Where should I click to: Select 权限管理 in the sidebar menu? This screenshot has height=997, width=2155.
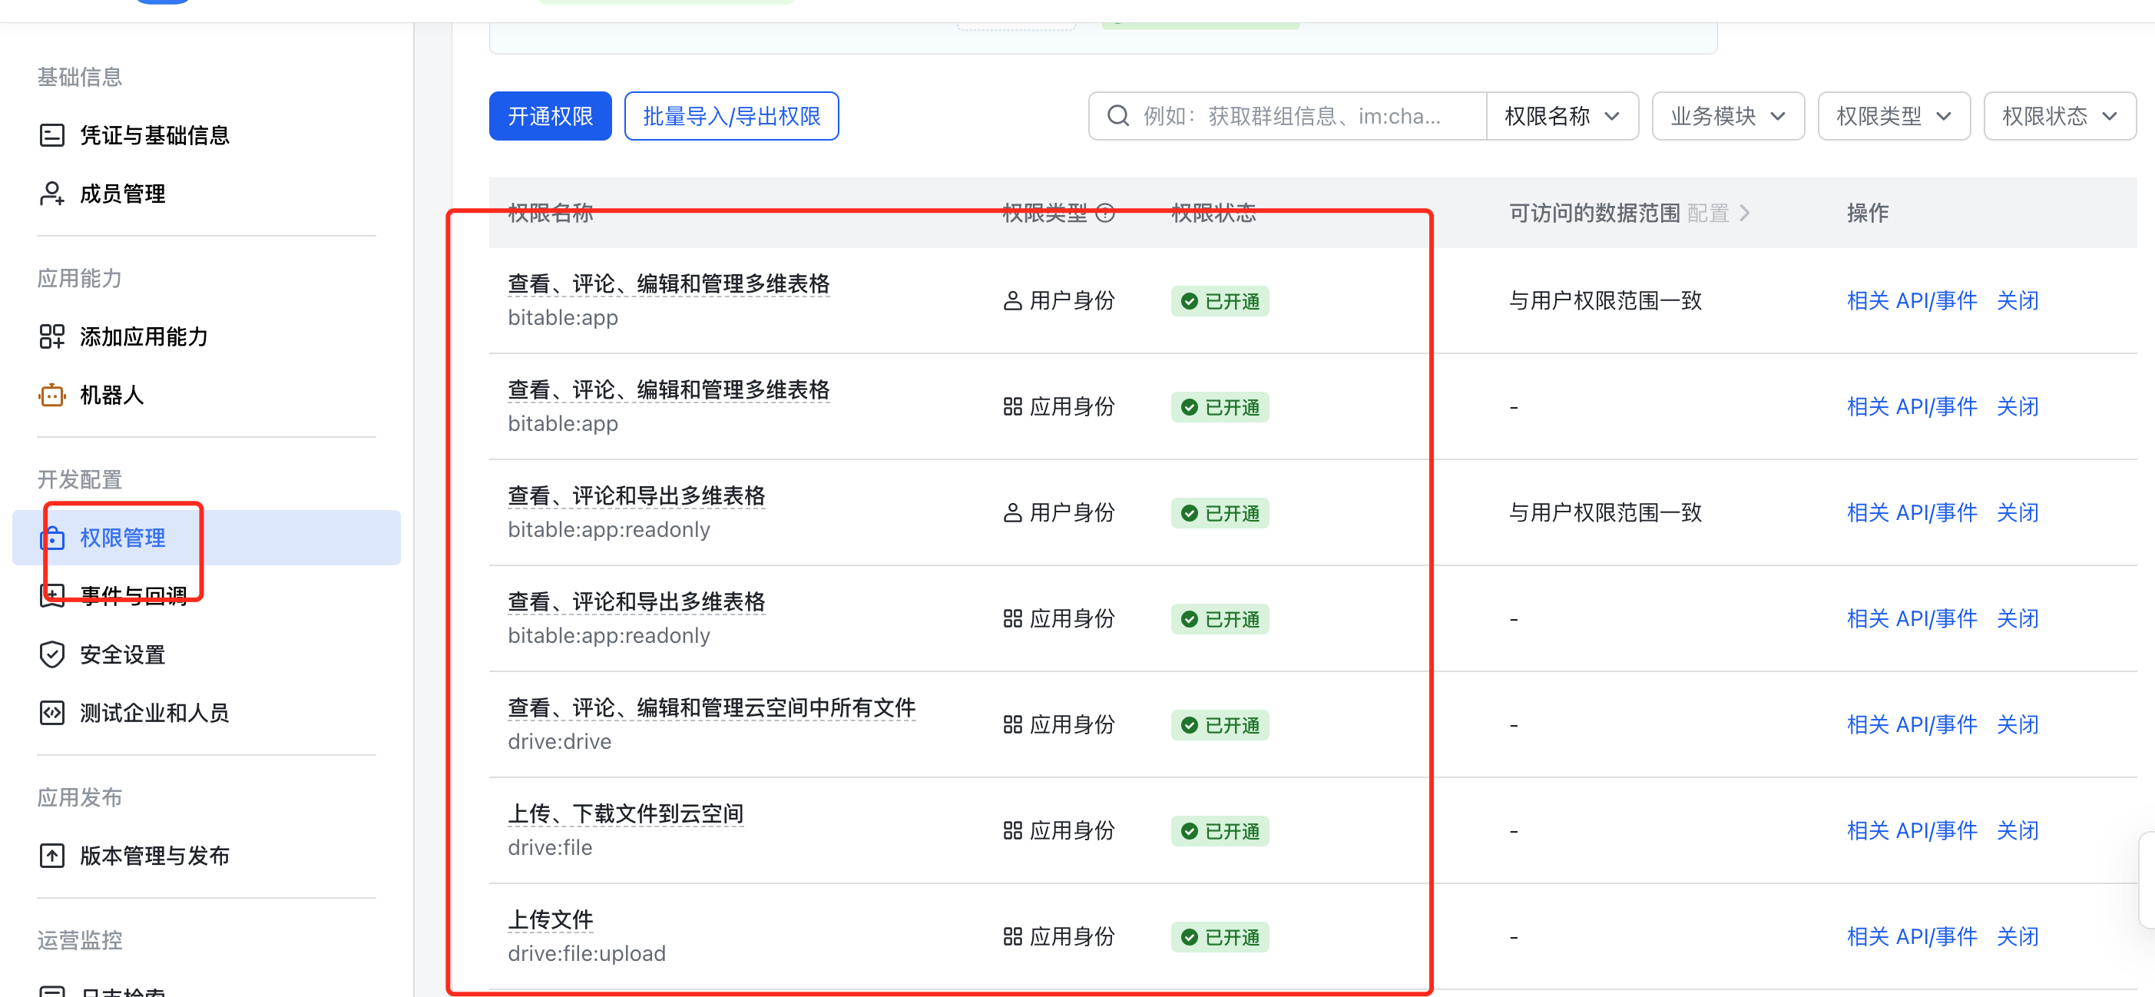click(x=123, y=537)
